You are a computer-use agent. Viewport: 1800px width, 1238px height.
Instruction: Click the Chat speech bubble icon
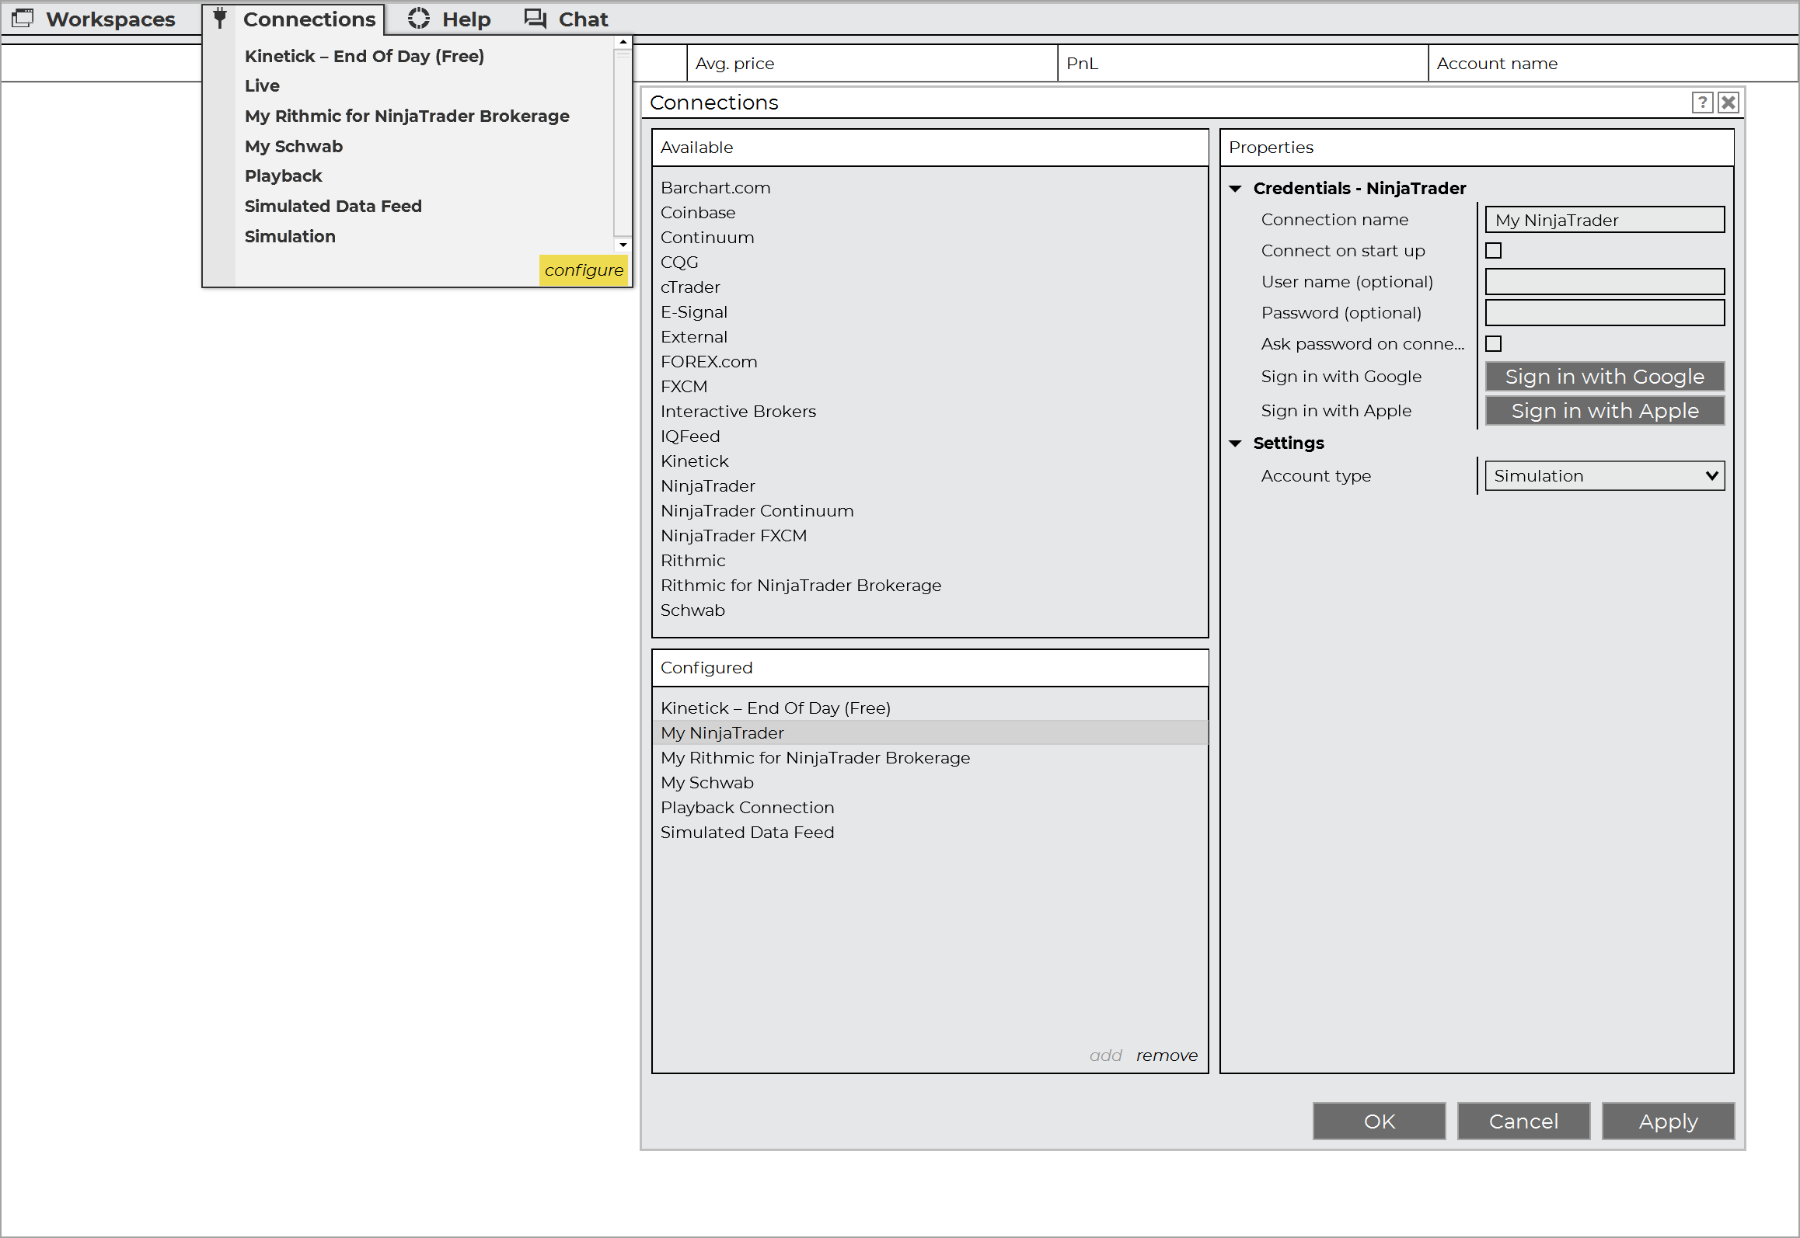click(535, 17)
